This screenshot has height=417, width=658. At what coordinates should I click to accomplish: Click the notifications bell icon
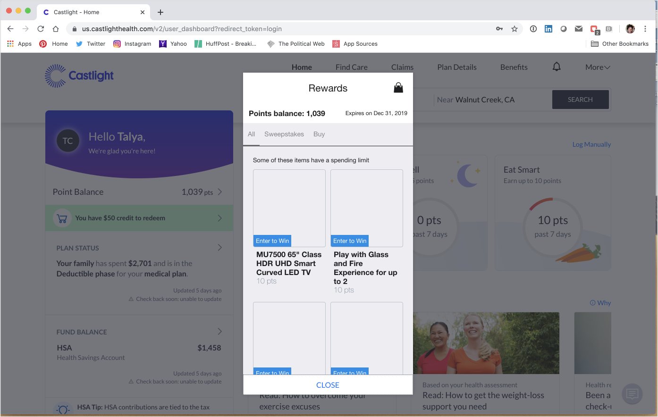point(557,67)
